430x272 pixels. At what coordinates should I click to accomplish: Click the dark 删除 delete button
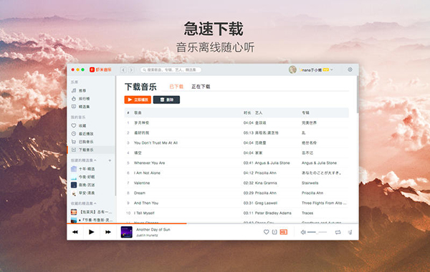click(166, 99)
